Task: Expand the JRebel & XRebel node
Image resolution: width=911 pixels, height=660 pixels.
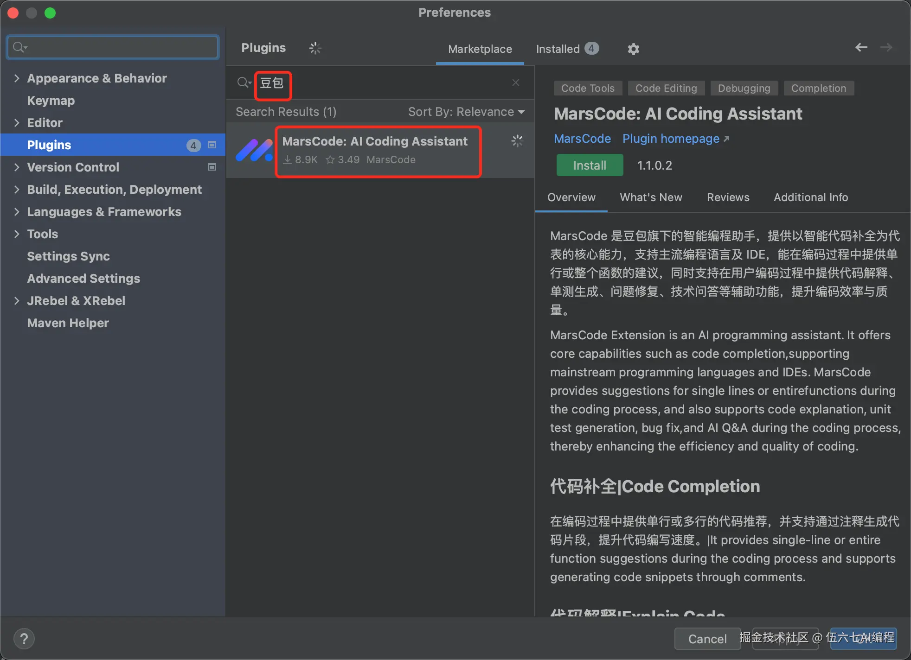Action: (17, 301)
